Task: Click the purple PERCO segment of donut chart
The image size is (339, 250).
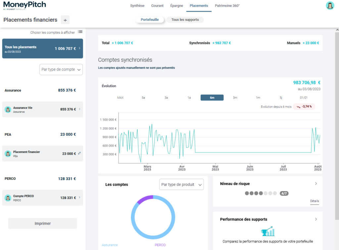Action: (x=145, y=199)
